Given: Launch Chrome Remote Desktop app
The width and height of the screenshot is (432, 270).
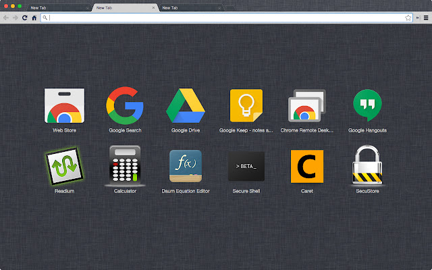Looking at the screenshot, I should [x=307, y=105].
